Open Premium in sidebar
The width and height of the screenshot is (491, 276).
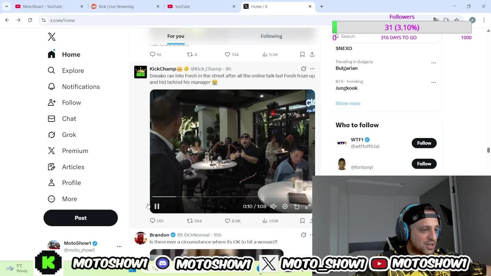tap(68, 151)
